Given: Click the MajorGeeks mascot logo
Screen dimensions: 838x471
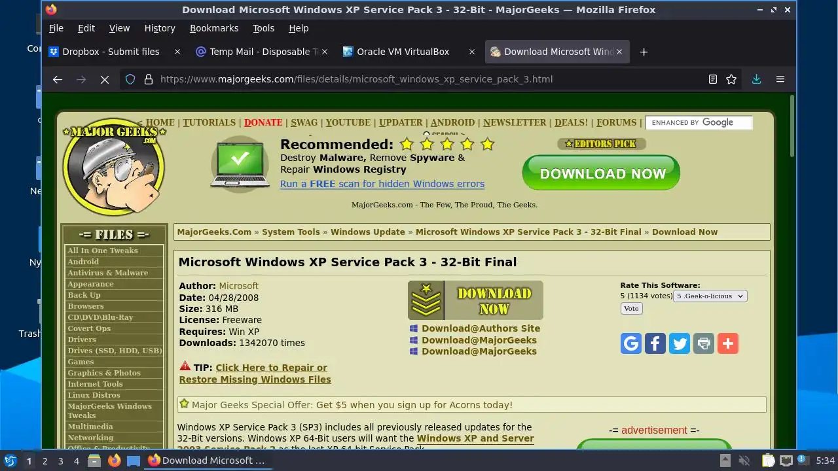Looking at the screenshot, I should tap(114, 167).
